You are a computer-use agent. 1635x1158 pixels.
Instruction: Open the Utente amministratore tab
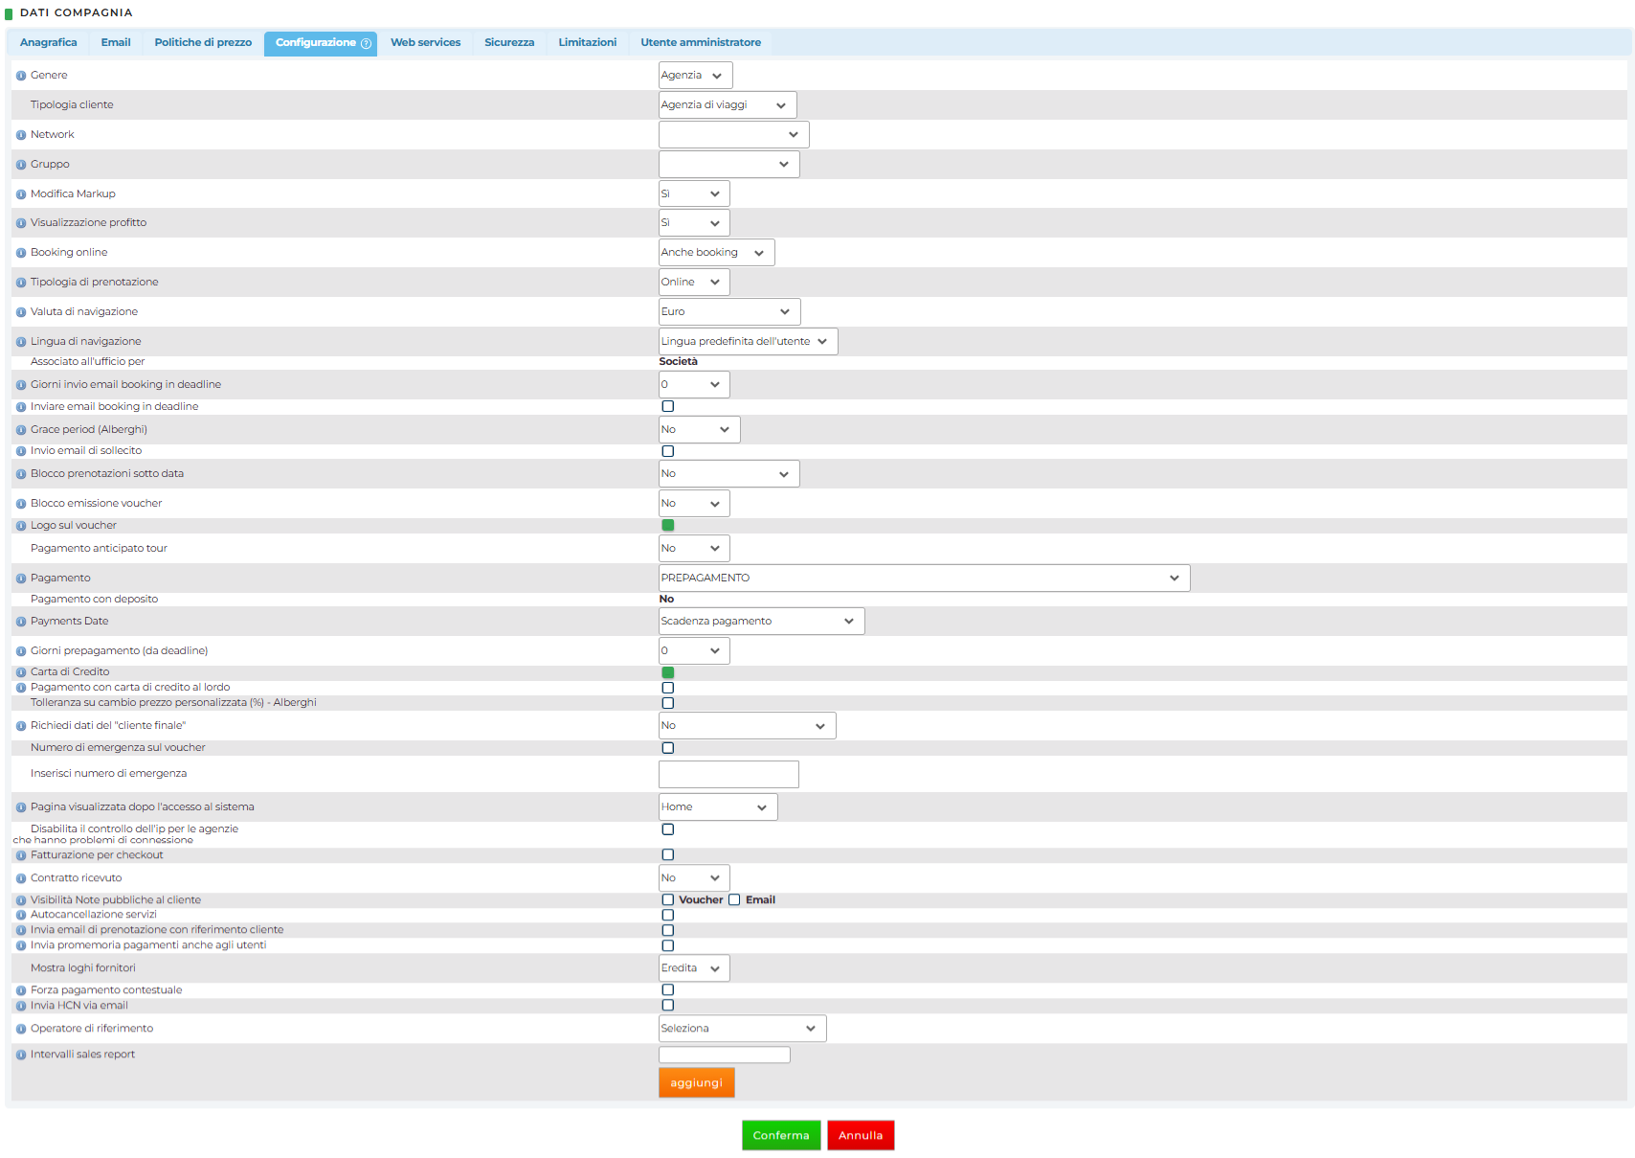coord(701,42)
